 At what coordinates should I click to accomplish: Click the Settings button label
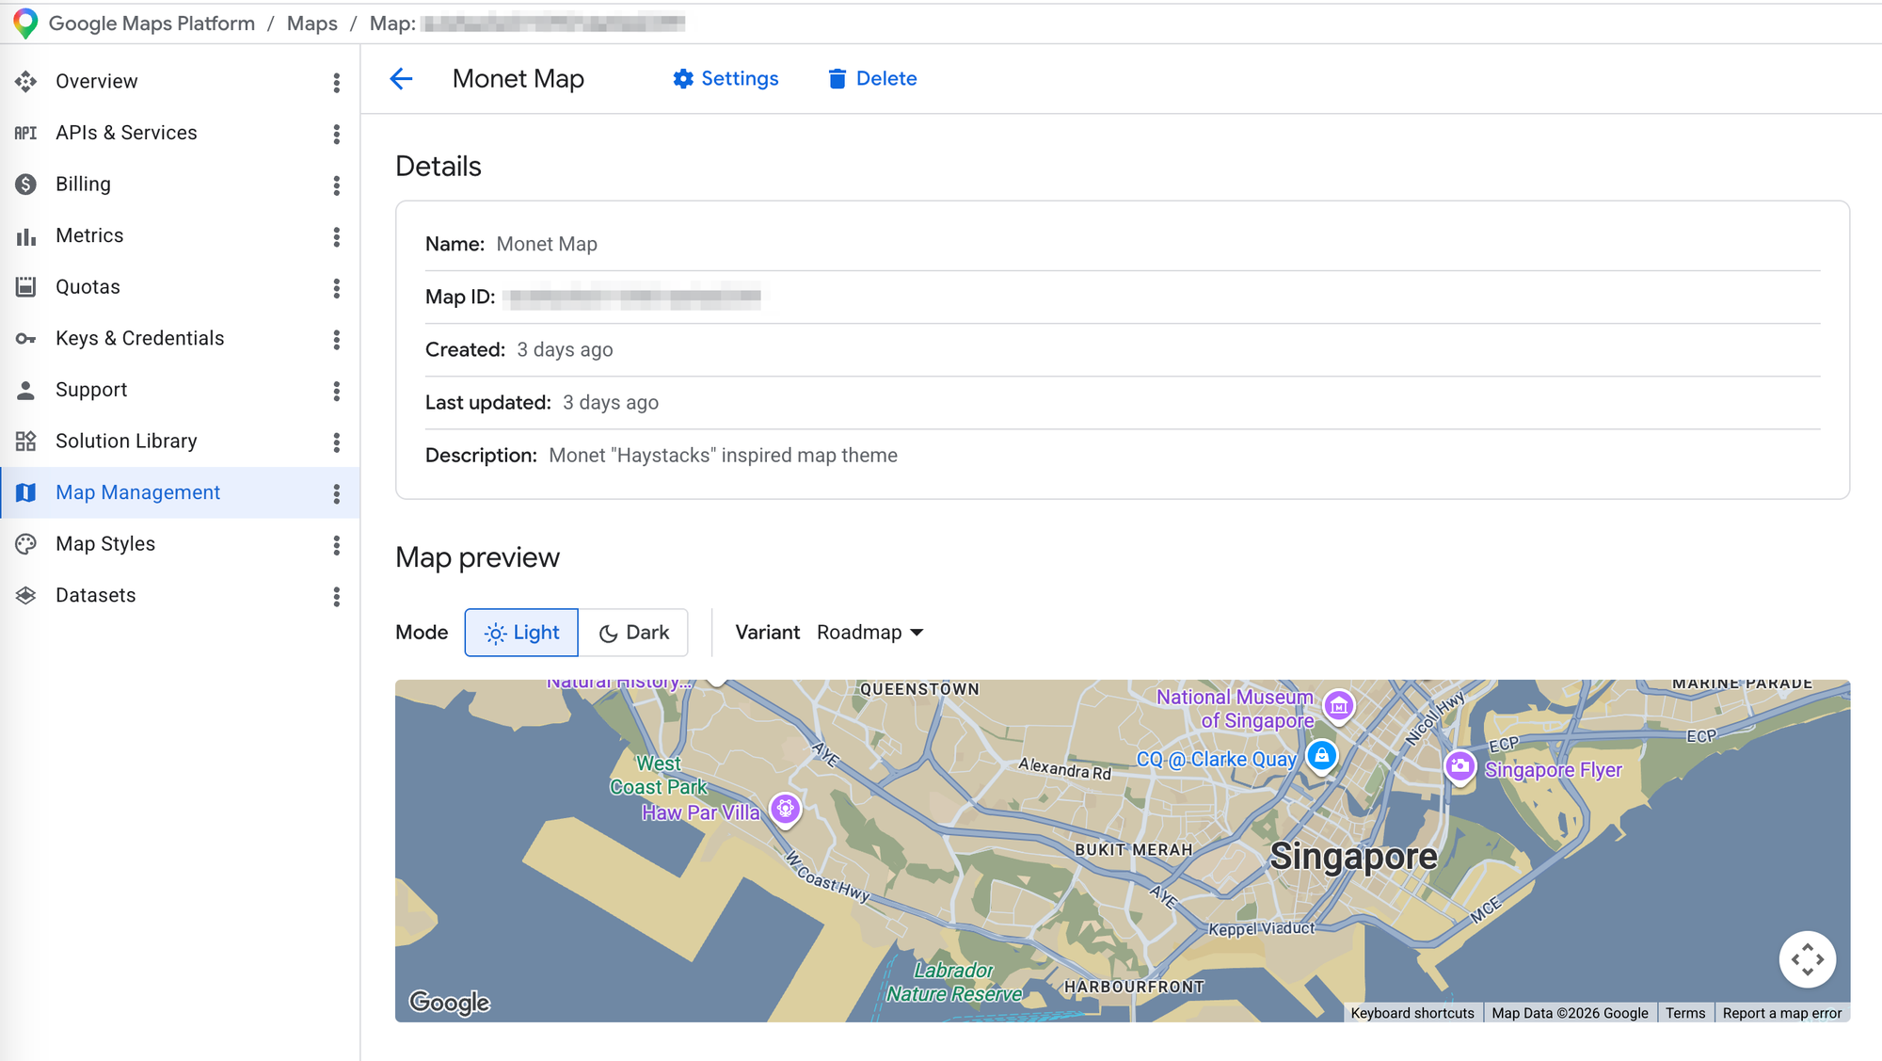740,79
